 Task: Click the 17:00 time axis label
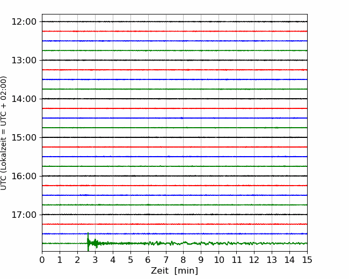point(24,215)
